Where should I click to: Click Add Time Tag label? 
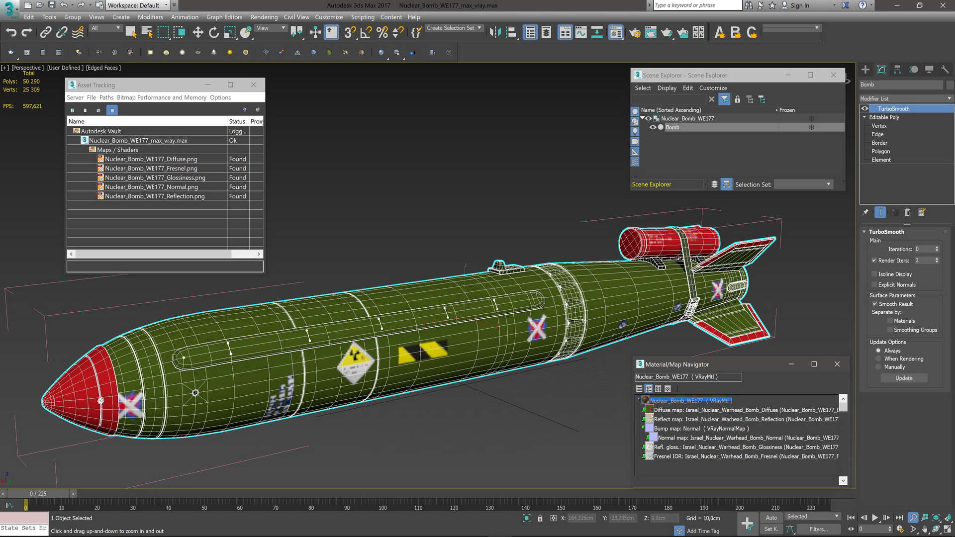(703, 531)
